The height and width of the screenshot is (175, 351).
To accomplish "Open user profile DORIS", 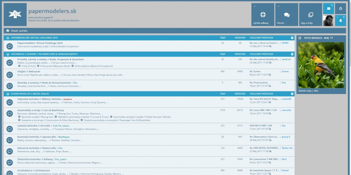I will [285, 43].
